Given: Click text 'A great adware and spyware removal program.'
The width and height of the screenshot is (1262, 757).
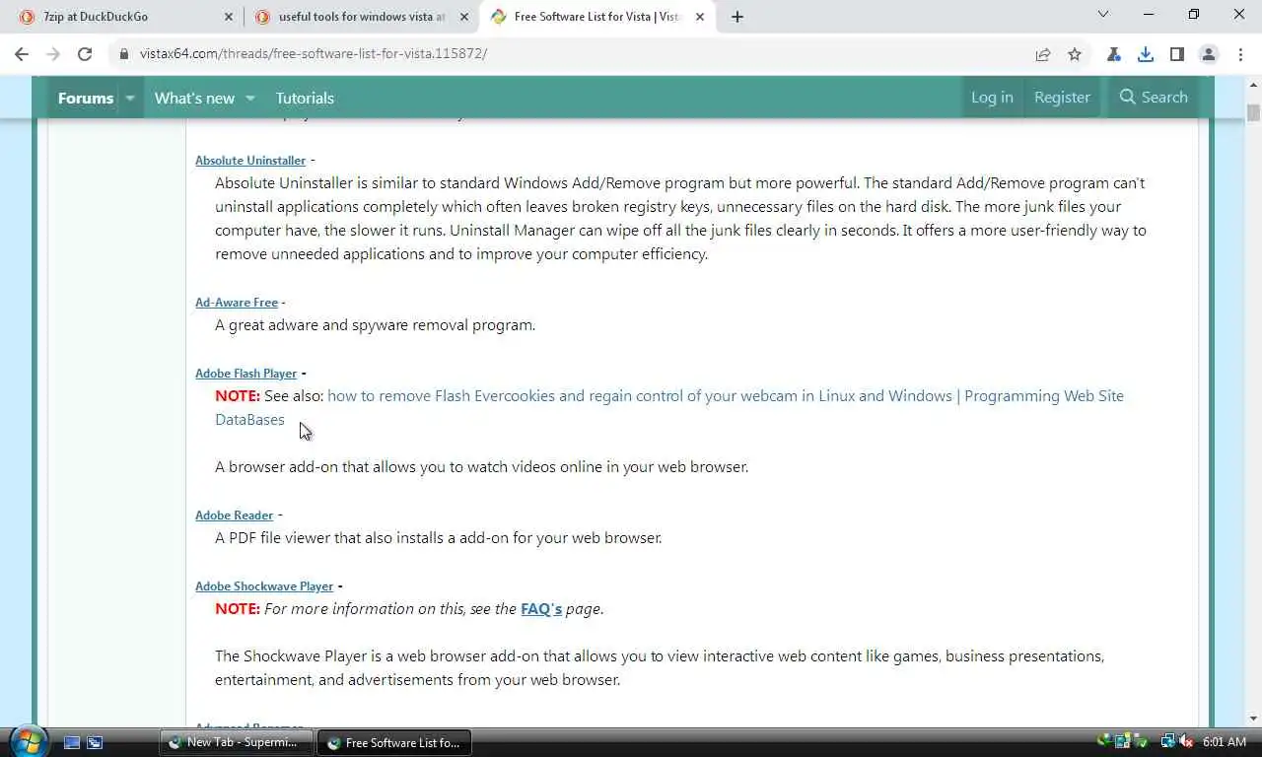Looking at the screenshot, I should (x=375, y=325).
